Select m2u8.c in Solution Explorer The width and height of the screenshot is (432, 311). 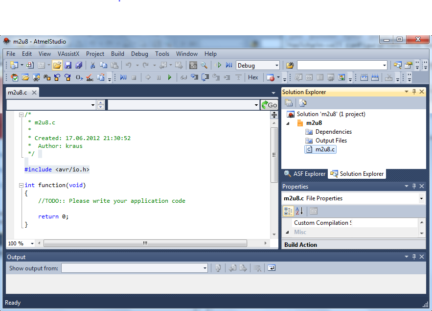pyautogui.click(x=320, y=149)
